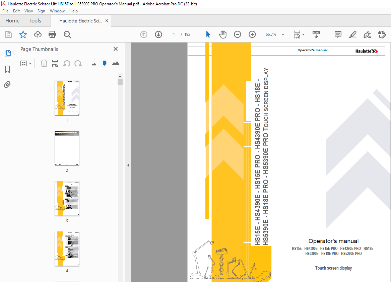Select page 2 thumbnail
Viewport: 391px width, 282px height.
[x=67, y=148]
